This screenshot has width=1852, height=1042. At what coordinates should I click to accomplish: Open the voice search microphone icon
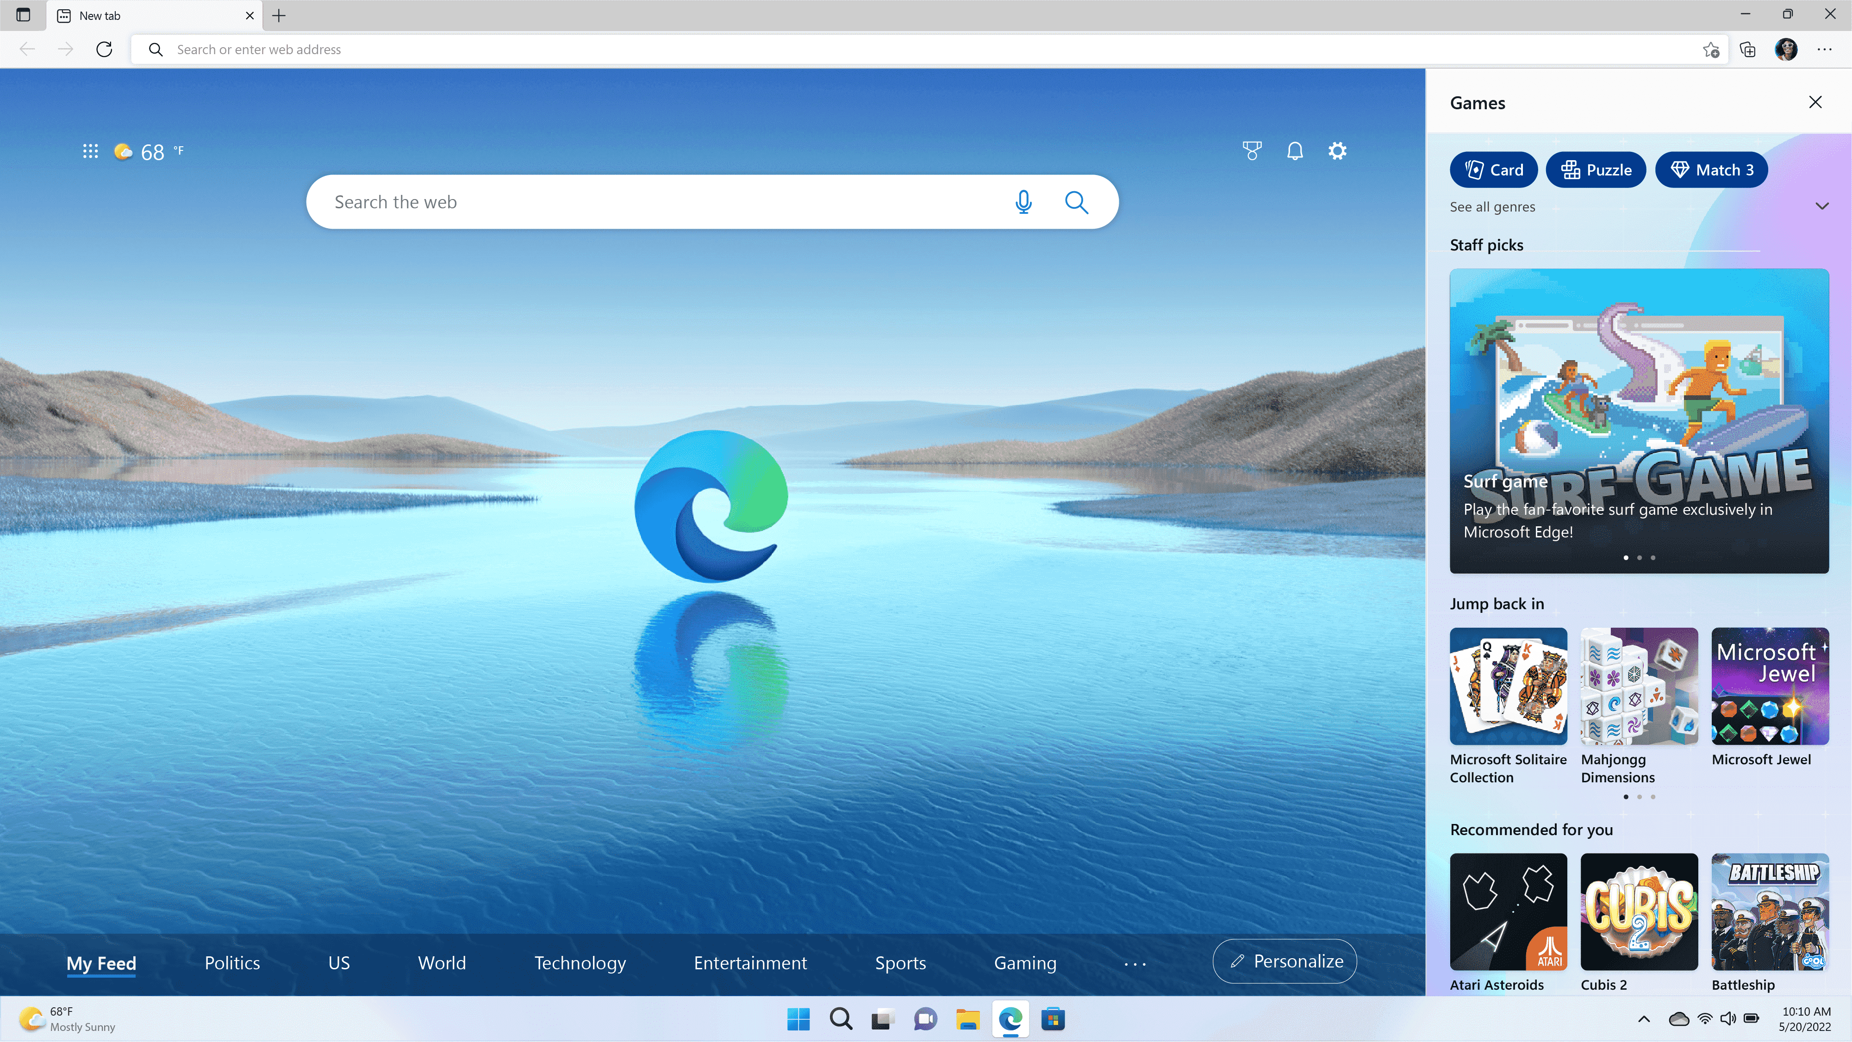pos(1024,201)
